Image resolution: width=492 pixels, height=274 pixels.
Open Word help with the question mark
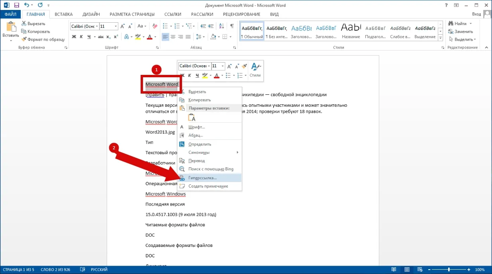[x=446, y=5]
